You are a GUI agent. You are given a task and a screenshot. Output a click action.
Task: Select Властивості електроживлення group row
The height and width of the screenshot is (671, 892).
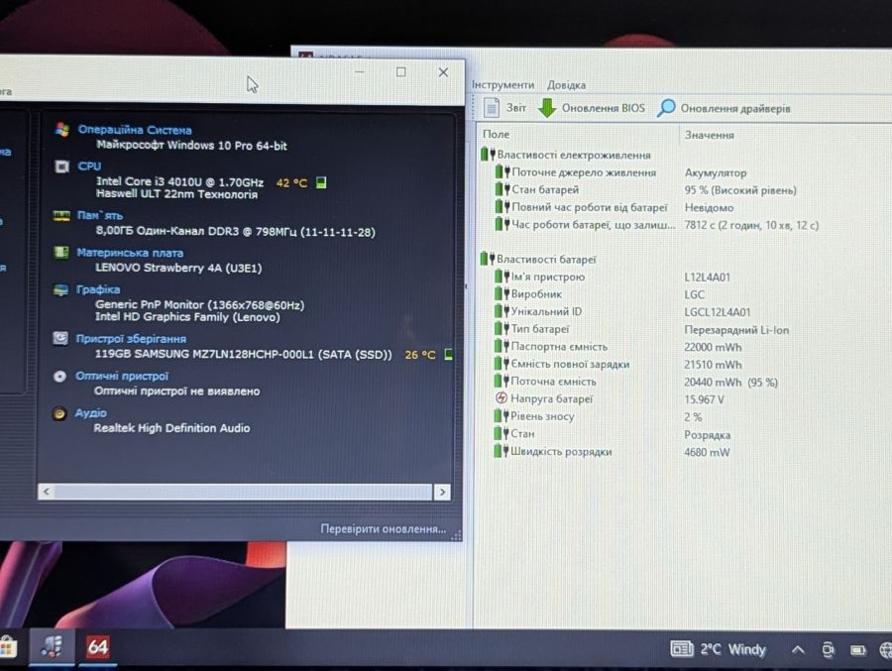pyautogui.click(x=566, y=155)
